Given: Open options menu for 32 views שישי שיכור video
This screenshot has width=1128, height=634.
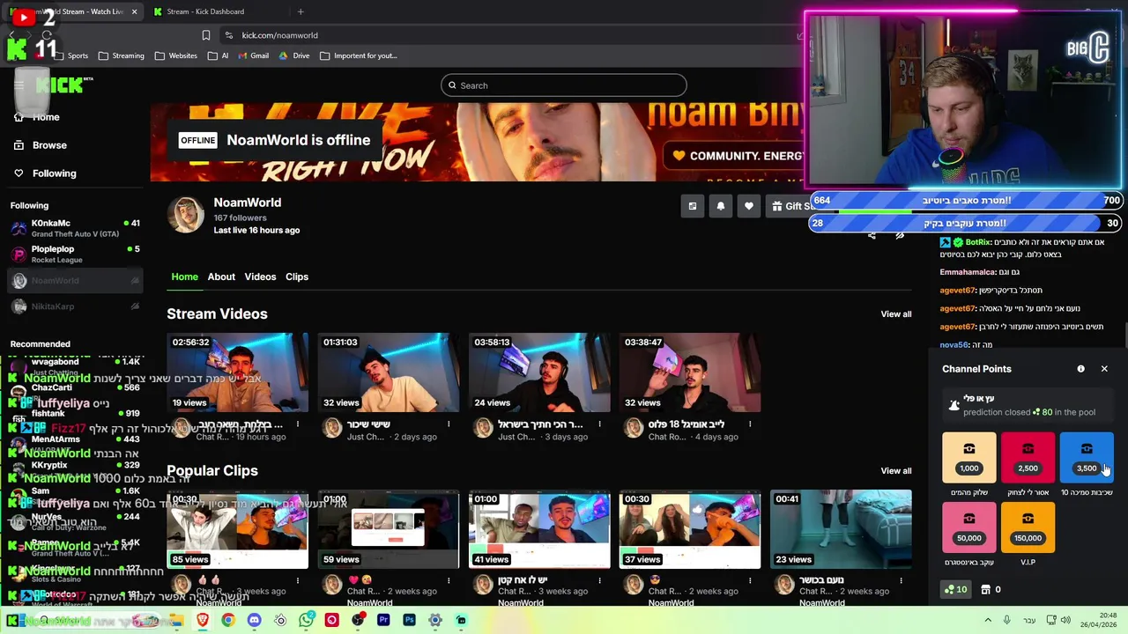Looking at the screenshot, I should click(449, 424).
